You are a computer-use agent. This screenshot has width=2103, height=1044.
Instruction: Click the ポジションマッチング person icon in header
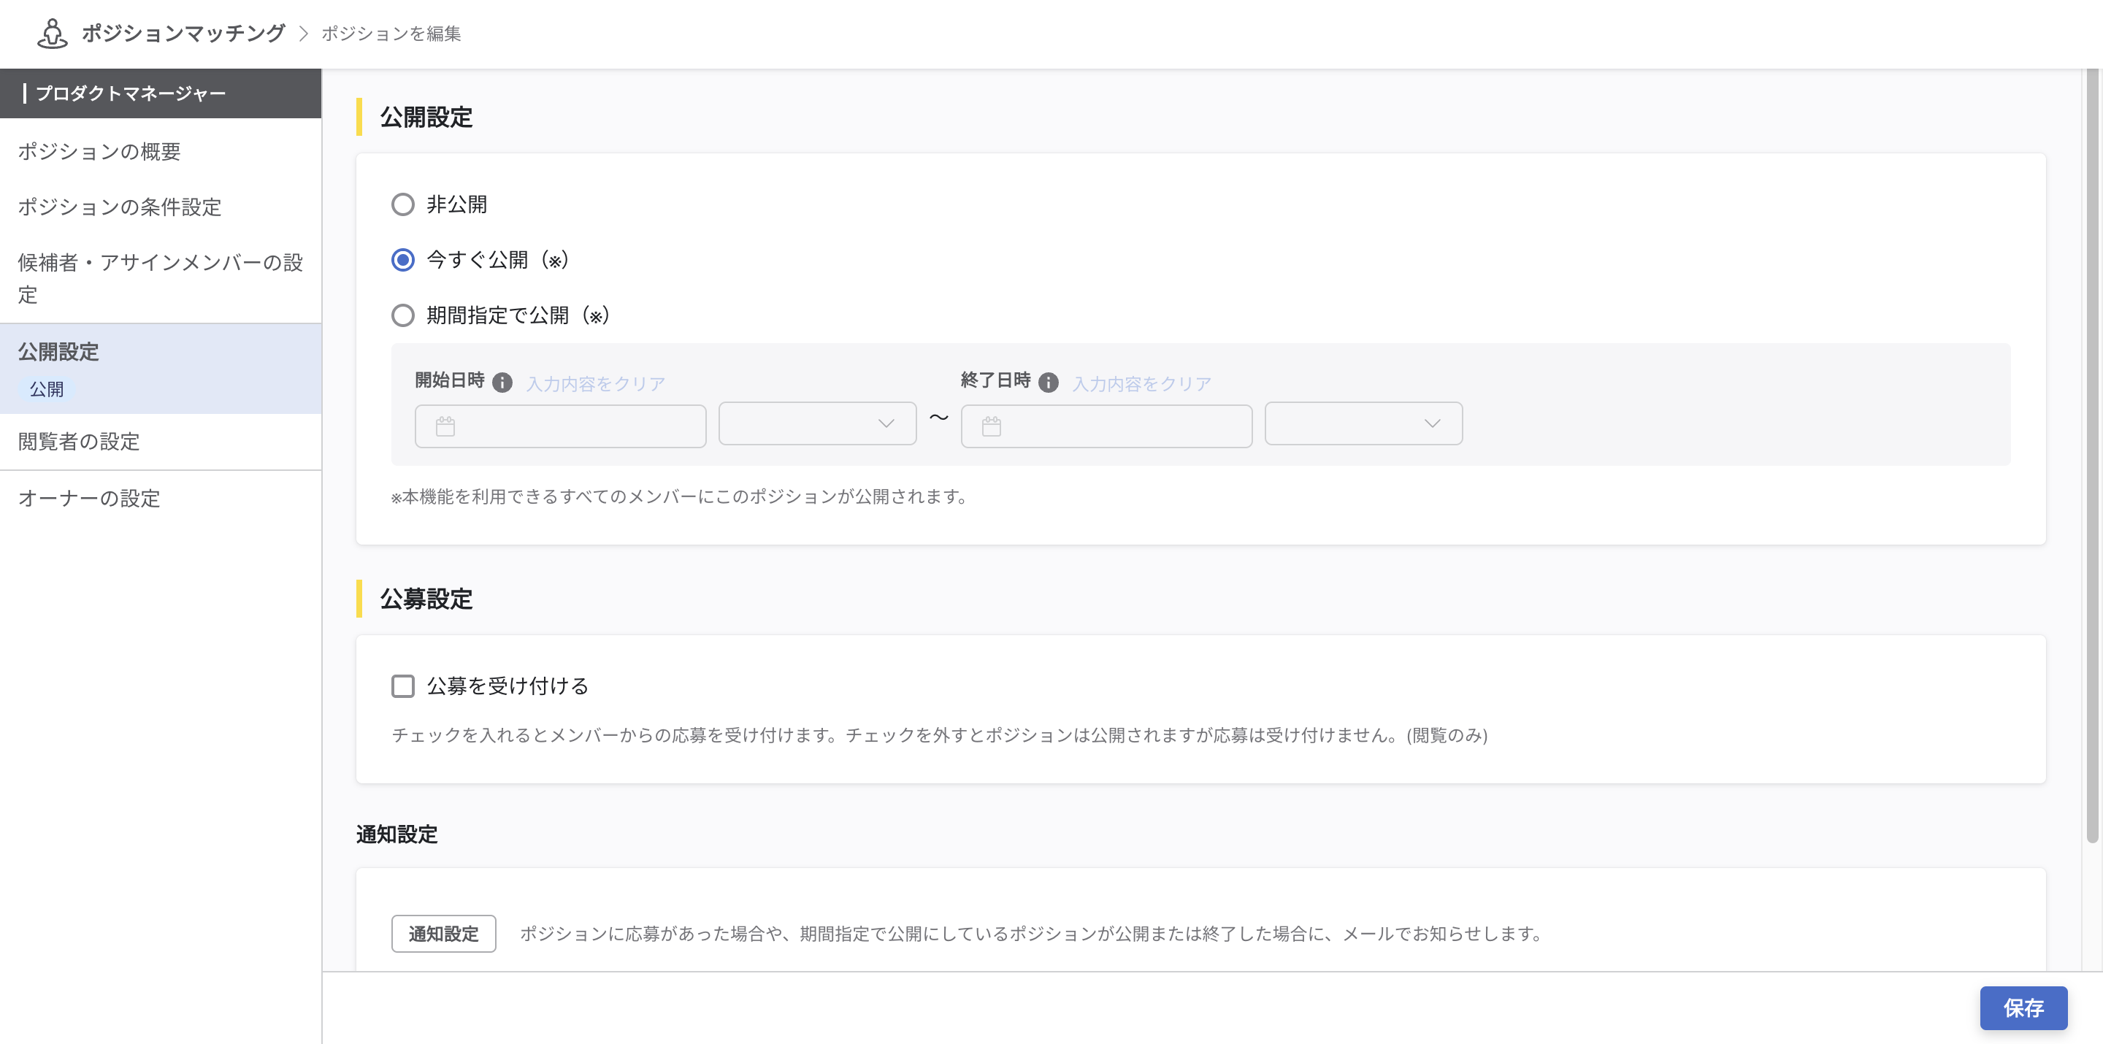pos(51,34)
